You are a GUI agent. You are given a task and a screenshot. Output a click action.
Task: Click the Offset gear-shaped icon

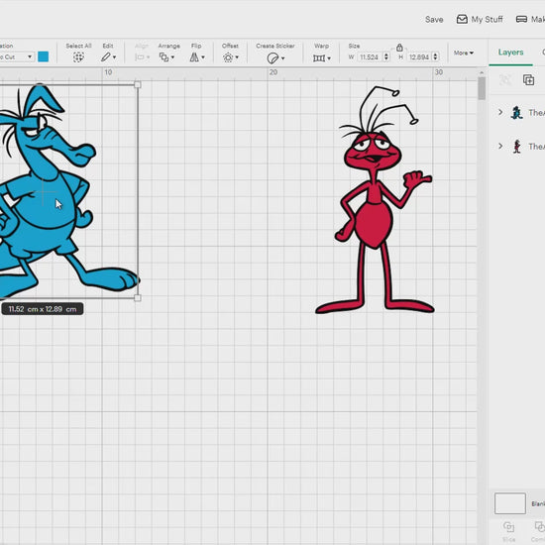(x=228, y=57)
